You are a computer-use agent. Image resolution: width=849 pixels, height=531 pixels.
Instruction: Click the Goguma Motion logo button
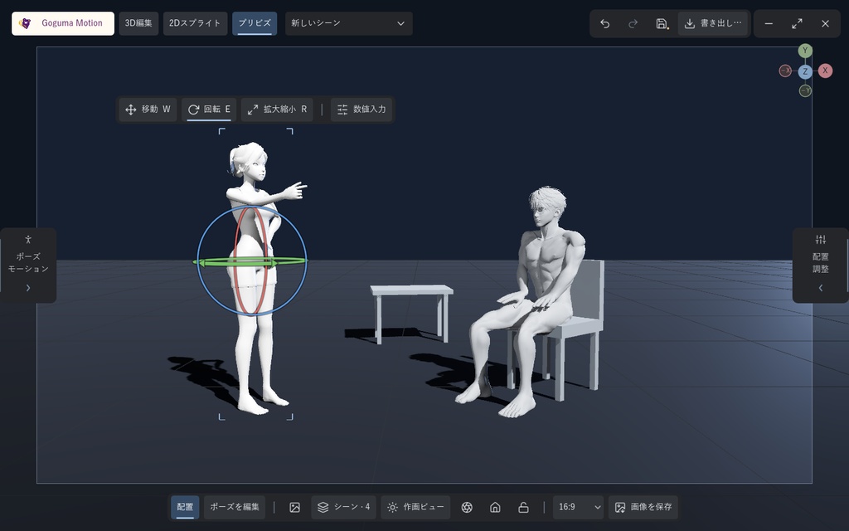(63, 23)
